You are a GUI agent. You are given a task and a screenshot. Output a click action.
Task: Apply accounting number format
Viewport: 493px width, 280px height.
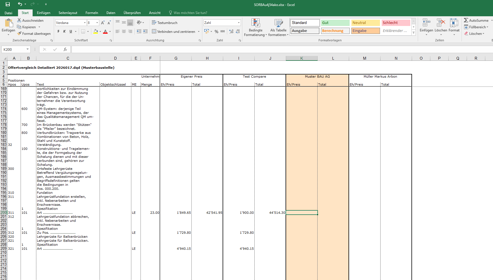pyautogui.click(x=207, y=31)
